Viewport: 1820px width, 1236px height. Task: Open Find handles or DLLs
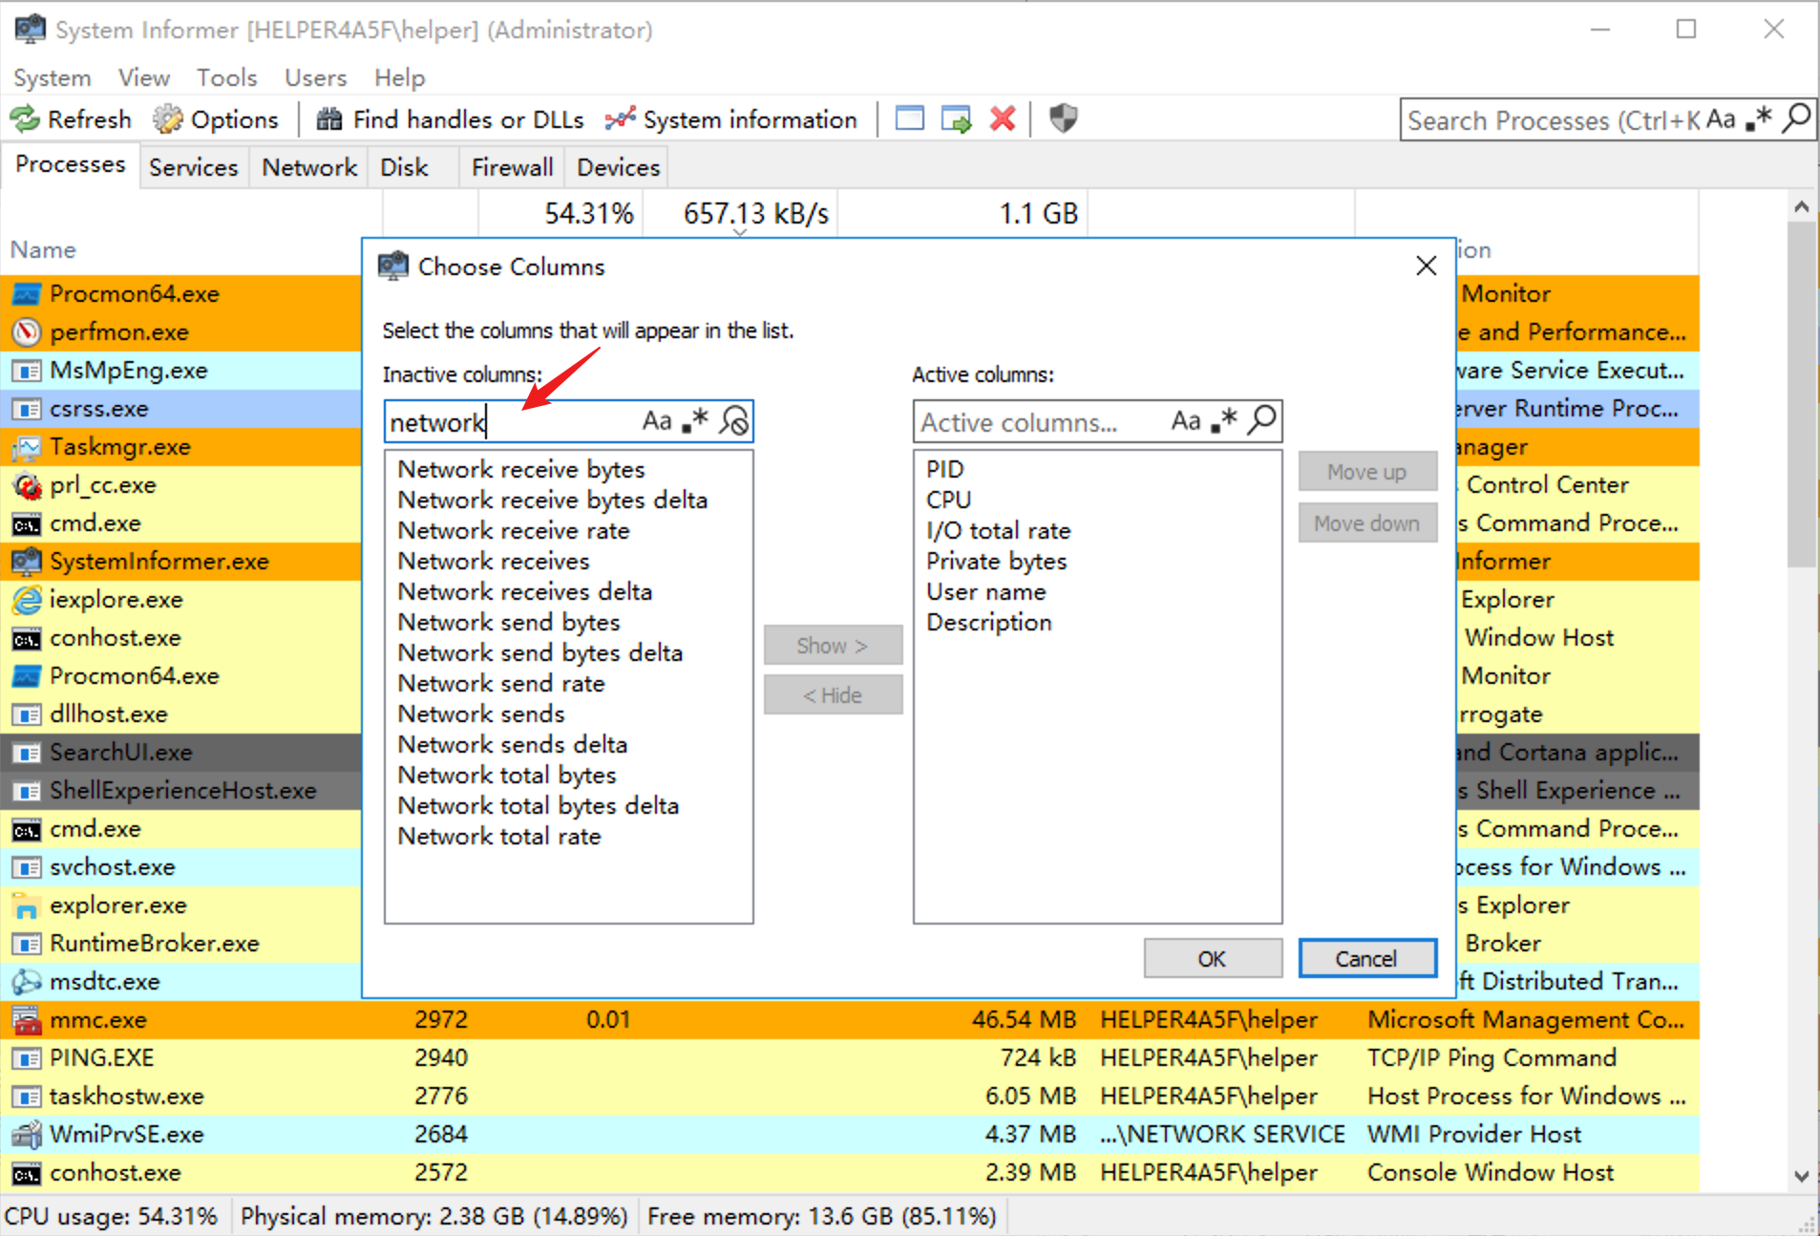pyautogui.click(x=450, y=119)
